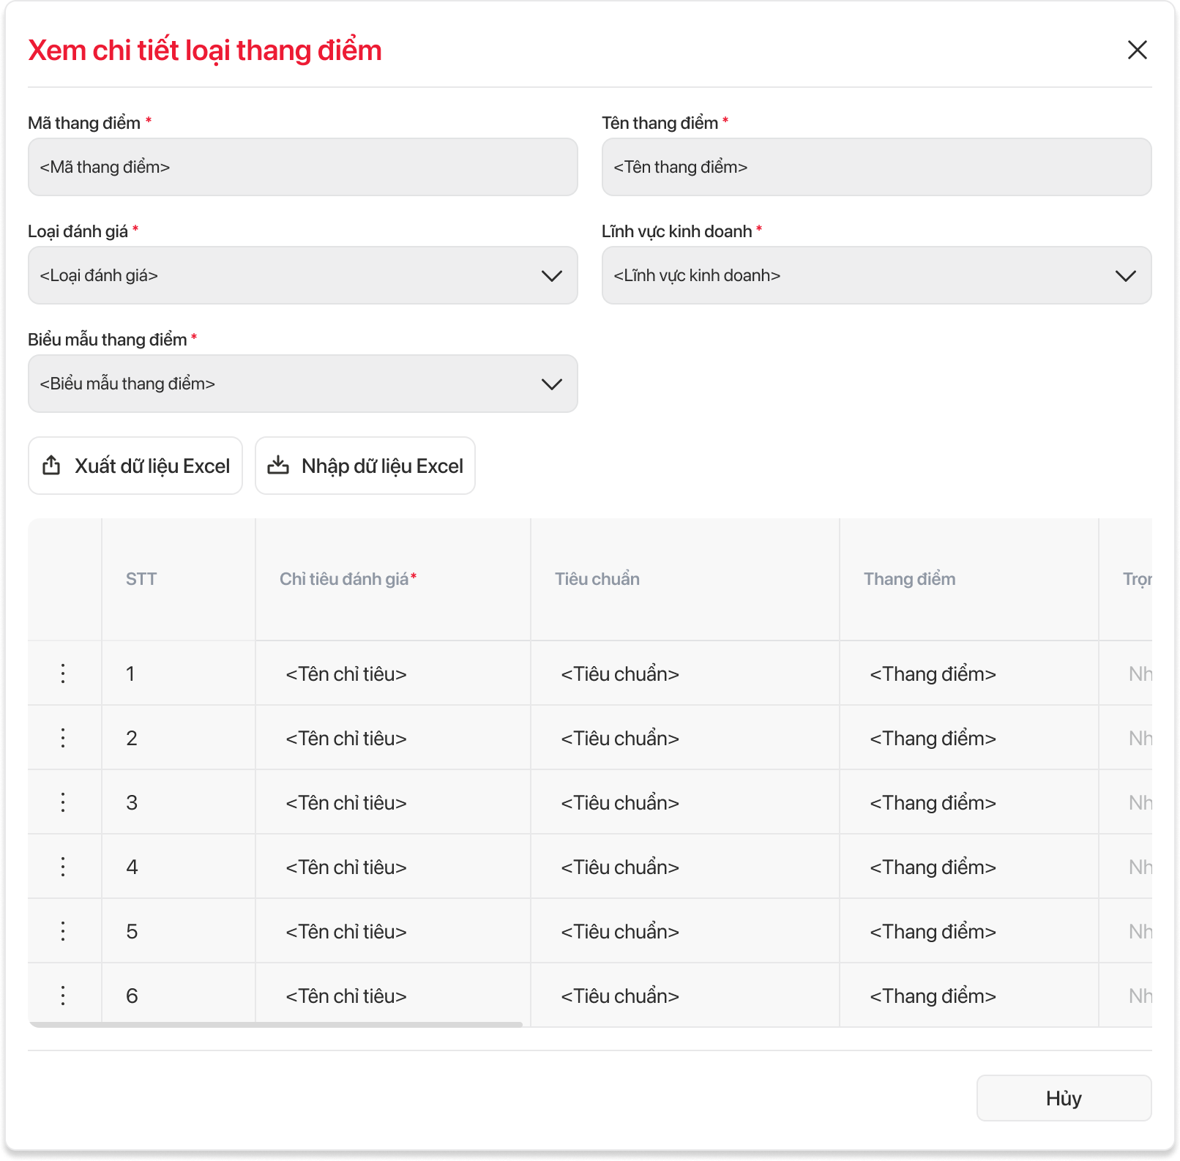Close the dialog with the X icon
The image size is (1180, 1161).
[x=1137, y=50]
